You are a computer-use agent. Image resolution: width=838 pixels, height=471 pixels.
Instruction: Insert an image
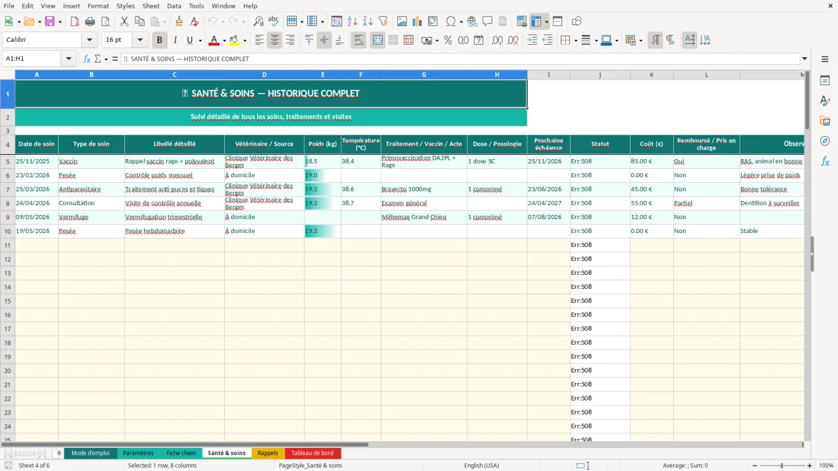point(402,22)
